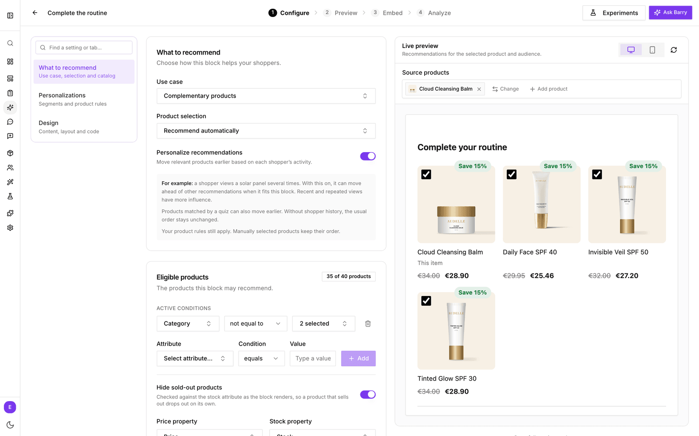This screenshot has height=436, width=699.
Task: Refresh the live preview
Action: tap(674, 50)
